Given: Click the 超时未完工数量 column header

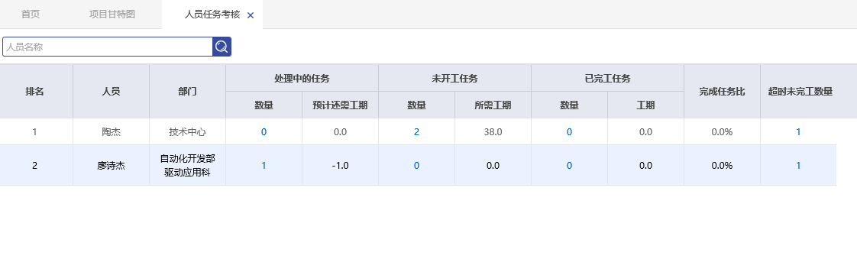Looking at the screenshot, I should (x=798, y=92).
